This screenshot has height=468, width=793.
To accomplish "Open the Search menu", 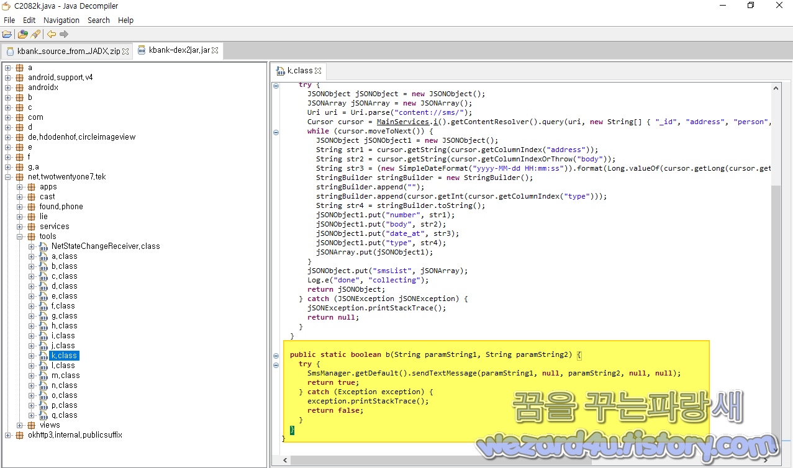I will pos(99,20).
